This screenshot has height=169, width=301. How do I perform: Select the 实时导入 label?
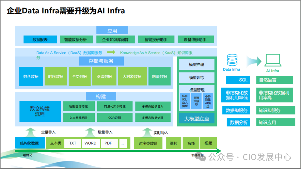coord(161,133)
